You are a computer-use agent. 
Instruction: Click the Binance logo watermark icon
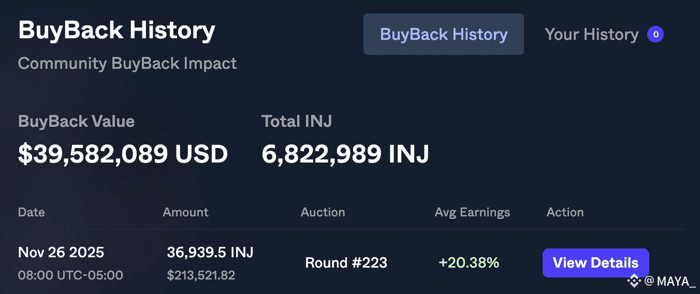pos(634,281)
